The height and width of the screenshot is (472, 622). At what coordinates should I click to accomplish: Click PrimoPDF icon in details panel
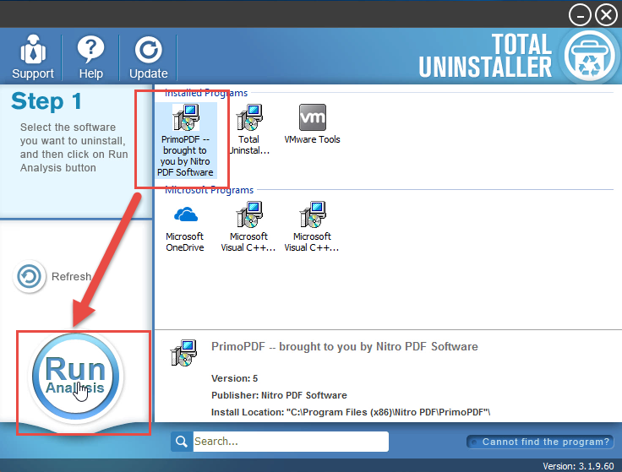tap(183, 355)
